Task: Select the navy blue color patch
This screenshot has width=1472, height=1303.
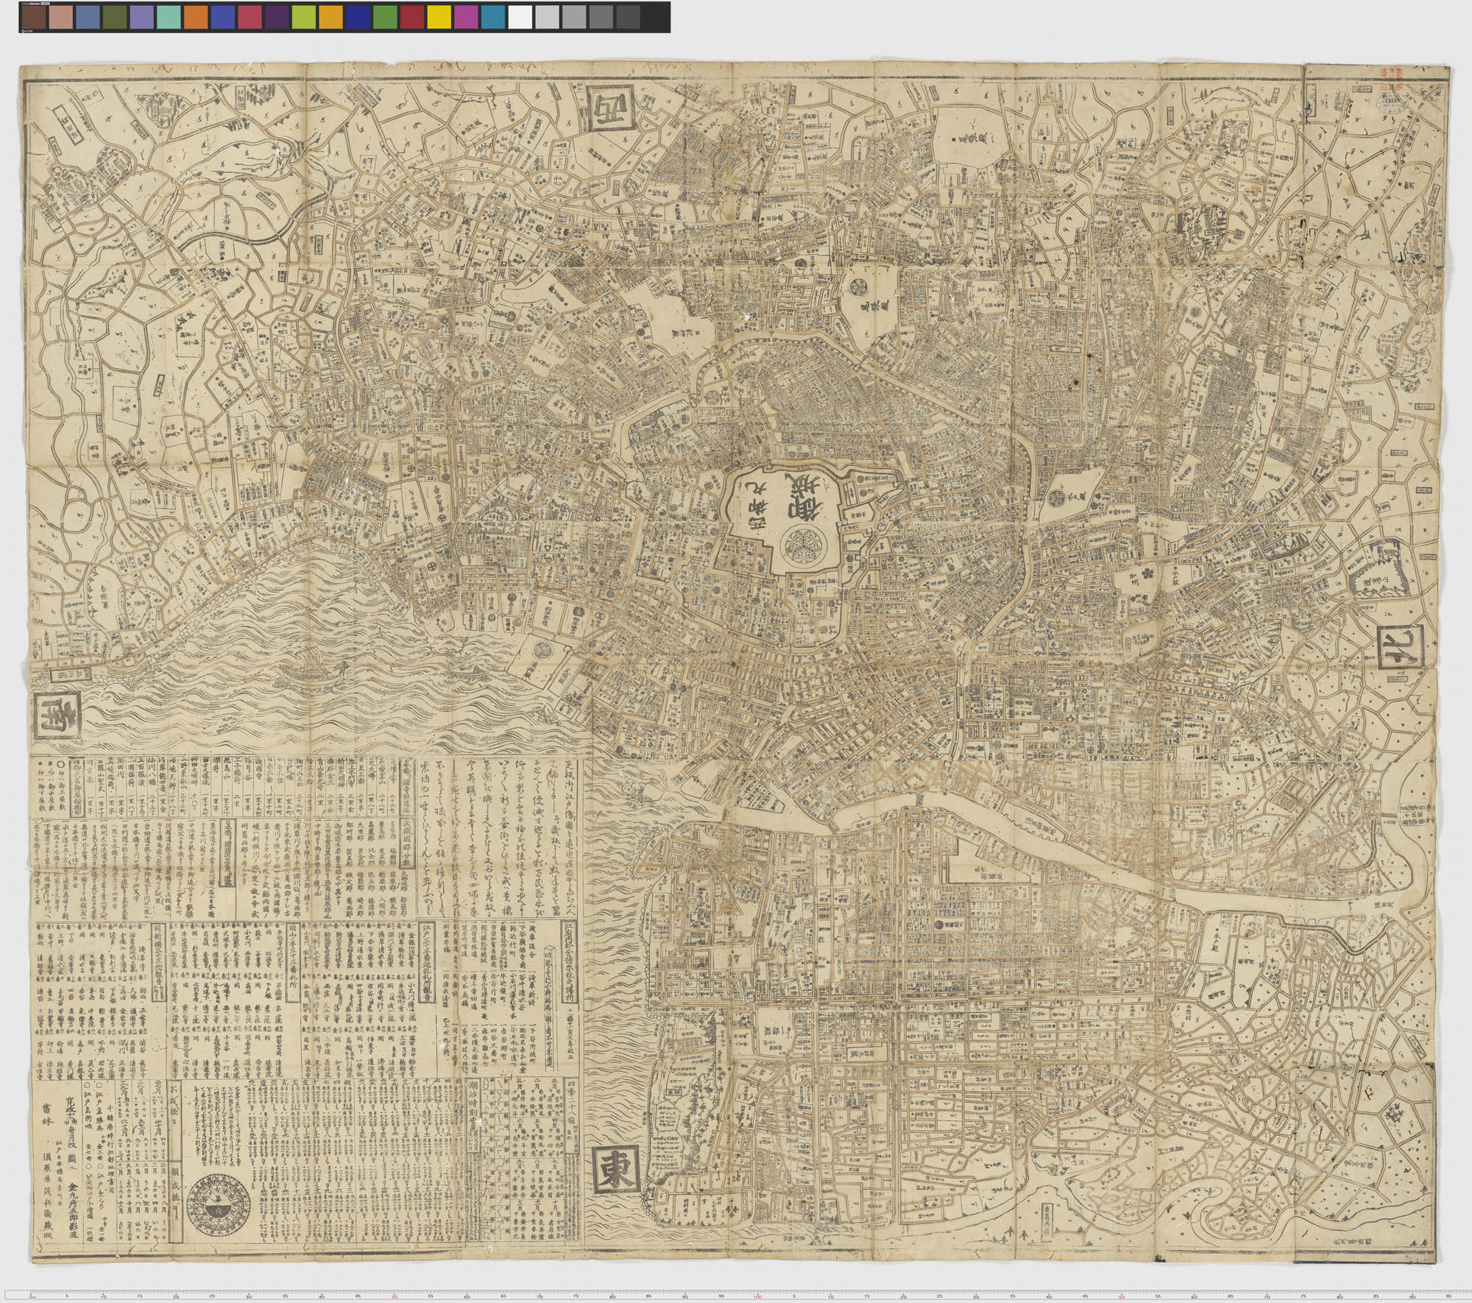Action: (x=359, y=18)
